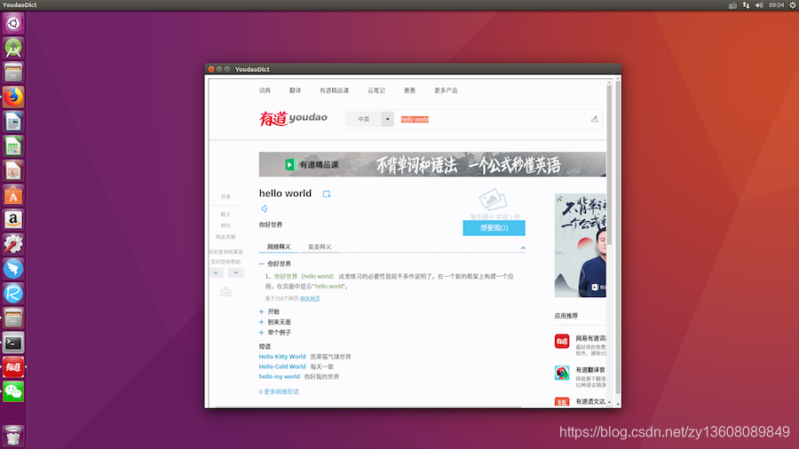Expand 更多网络短语 more web phrases
This screenshot has width=799, height=449.
pyautogui.click(x=279, y=391)
